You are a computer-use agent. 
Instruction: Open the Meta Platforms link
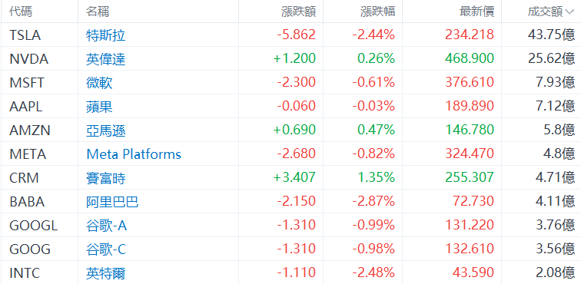pos(134,154)
